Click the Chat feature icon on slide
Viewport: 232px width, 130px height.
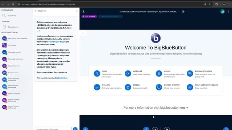pos(97,73)
